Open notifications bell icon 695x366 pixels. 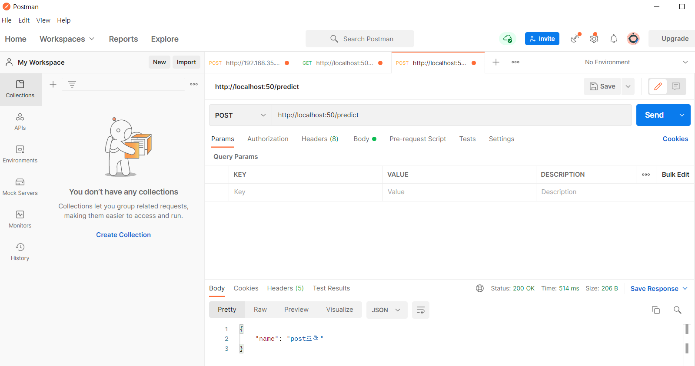pyautogui.click(x=613, y=39)
